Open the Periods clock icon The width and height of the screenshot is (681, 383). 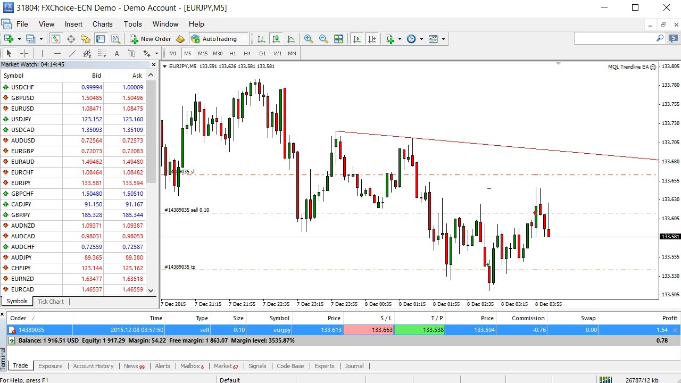[411, 39]
